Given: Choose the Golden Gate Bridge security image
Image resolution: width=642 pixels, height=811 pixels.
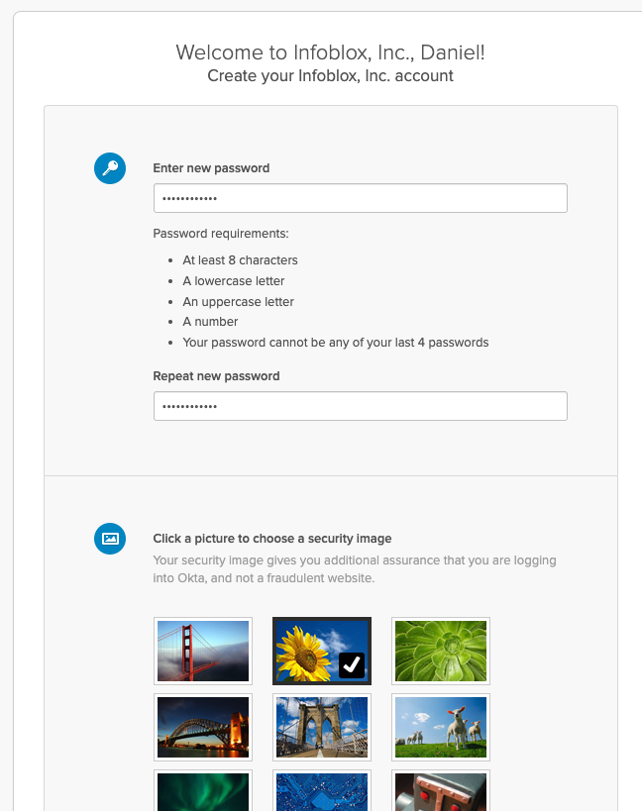Looking at the screenshot, I should [x=203, y=652].
